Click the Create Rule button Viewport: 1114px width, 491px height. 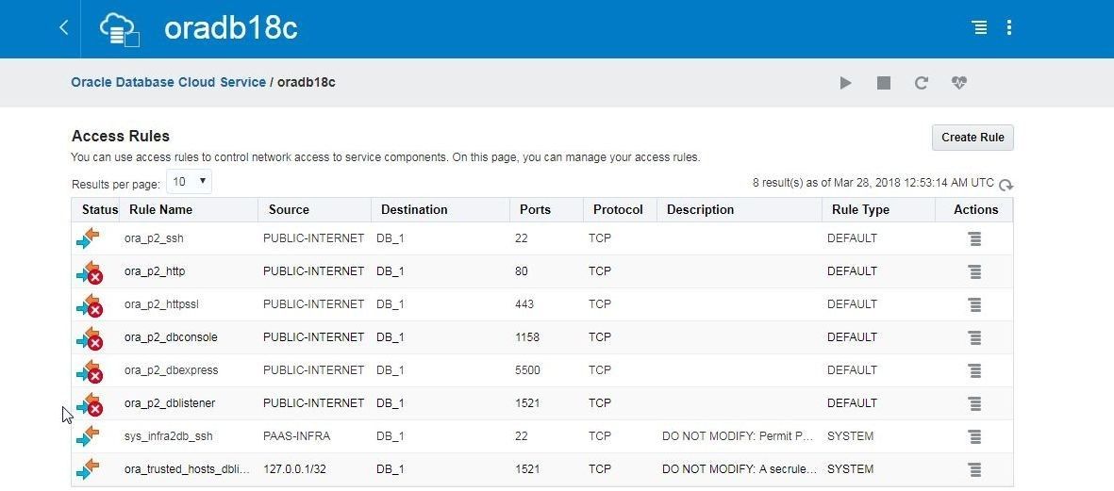point(973,138)
